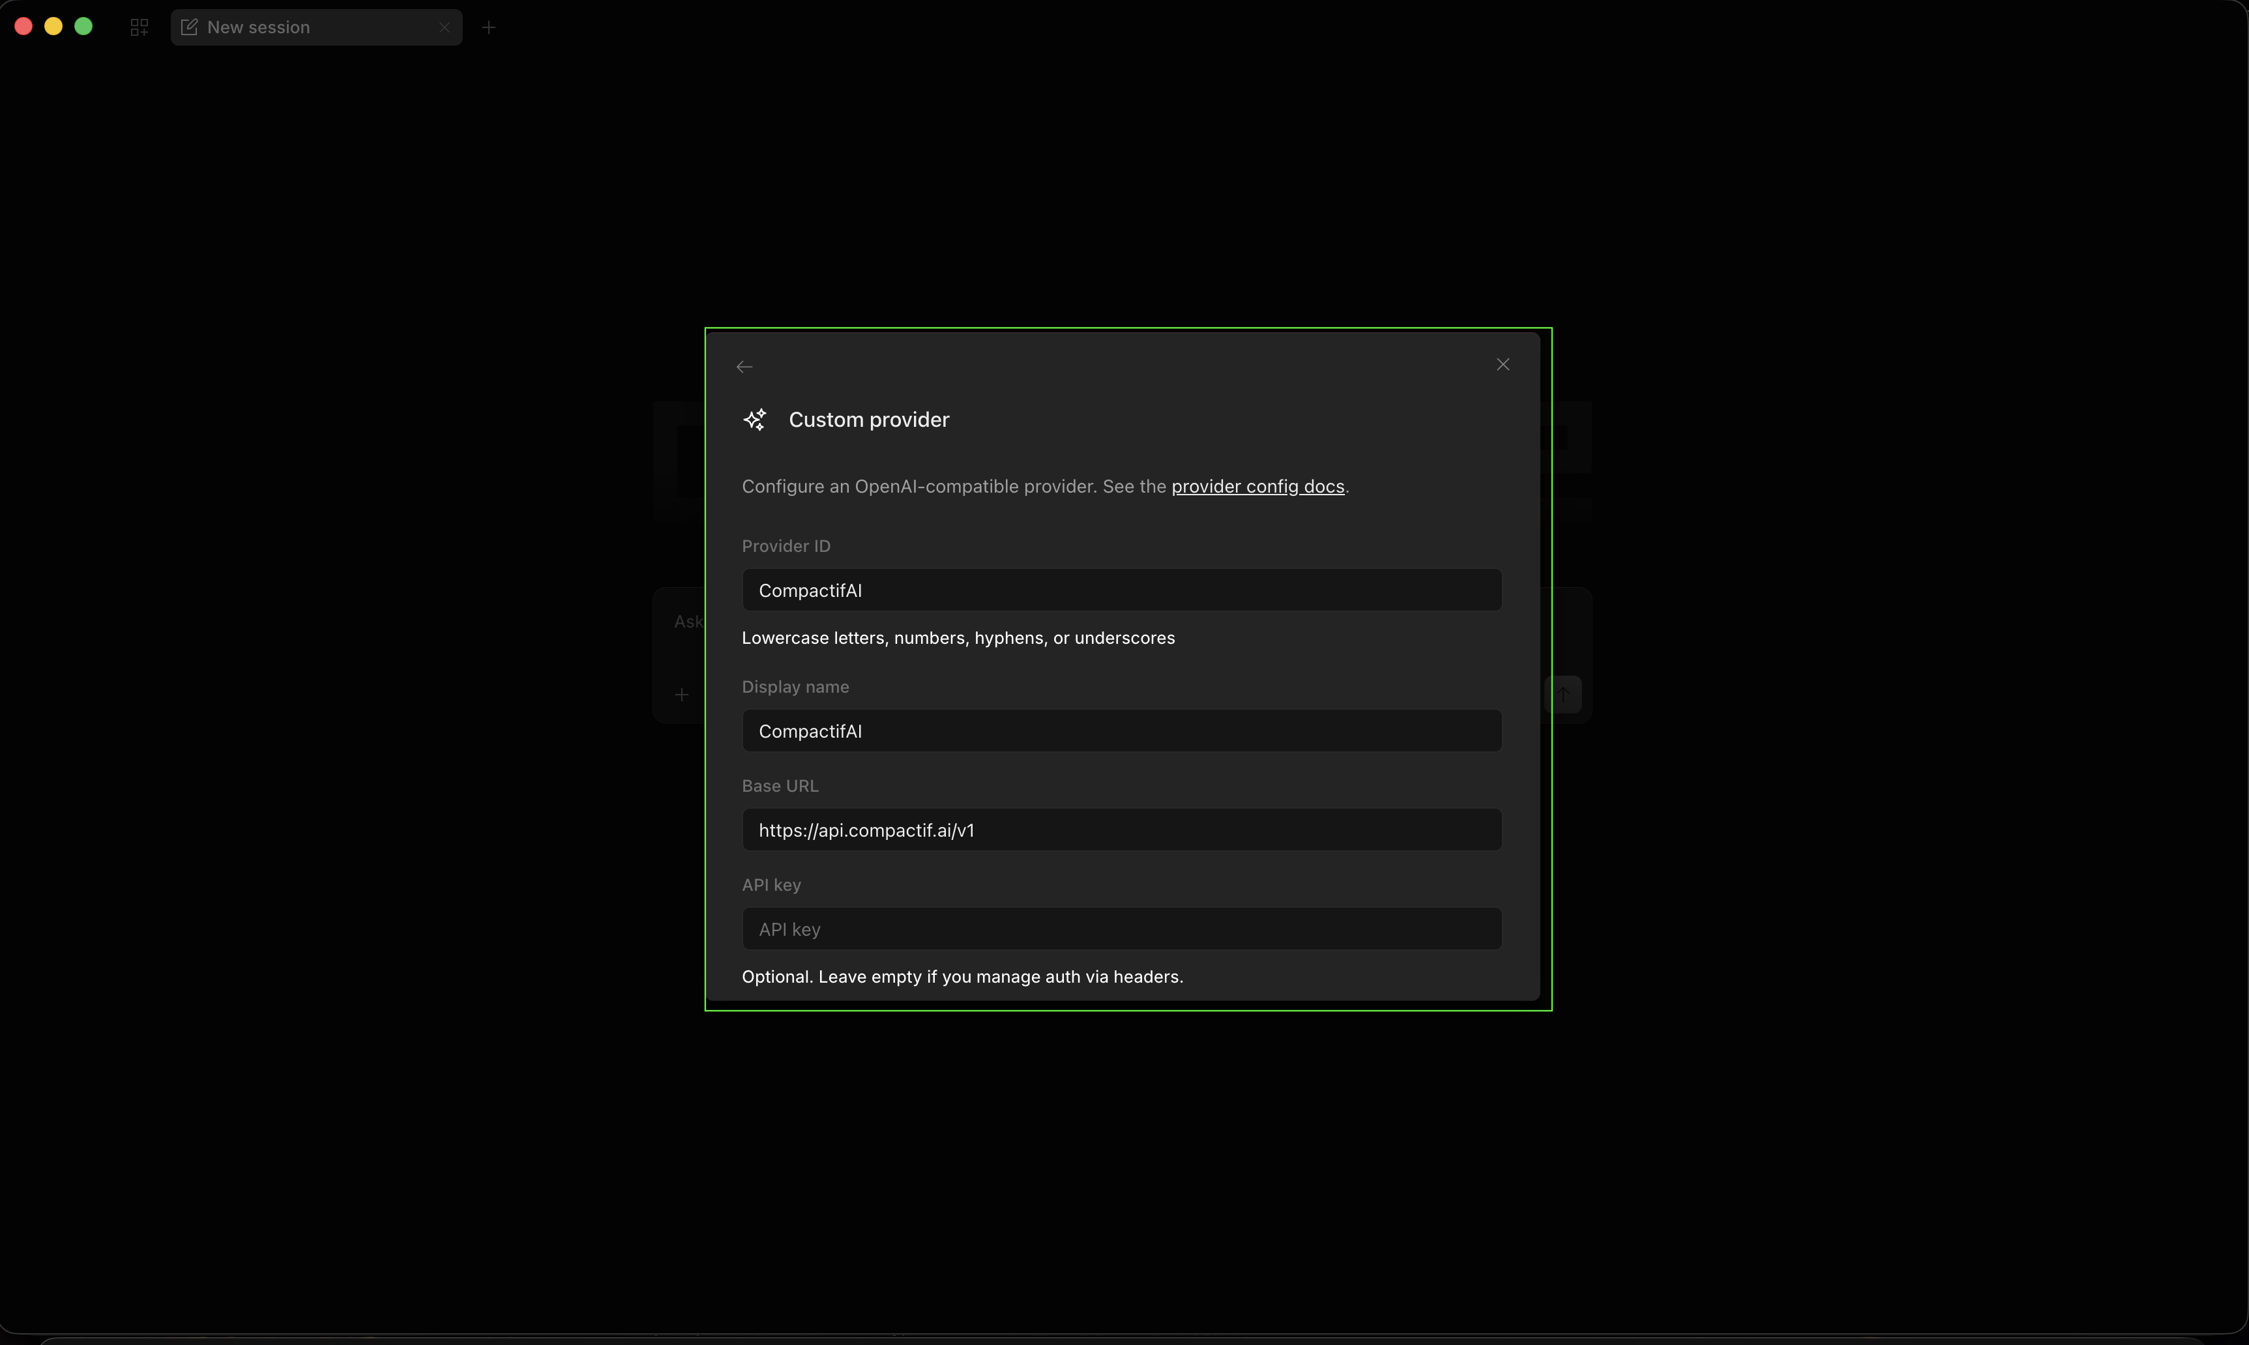The height and width of the screenshot is (1345, 2249).
Task: Open the provider config docs link
Action: point(1257,485)
